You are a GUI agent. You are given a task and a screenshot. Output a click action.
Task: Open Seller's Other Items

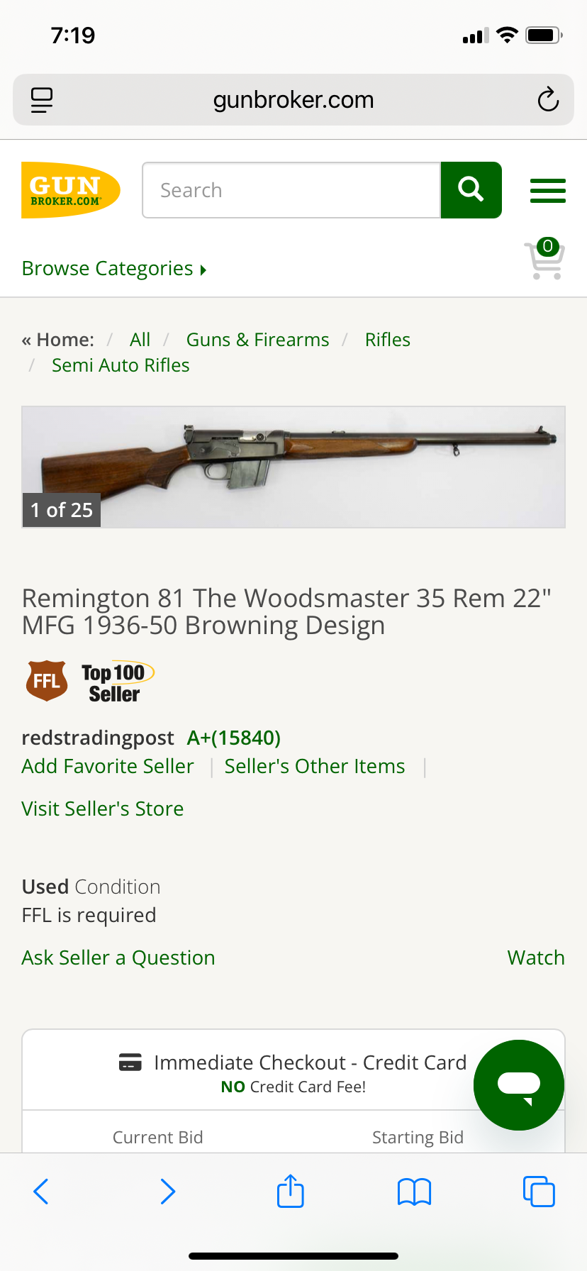[315, 766]
